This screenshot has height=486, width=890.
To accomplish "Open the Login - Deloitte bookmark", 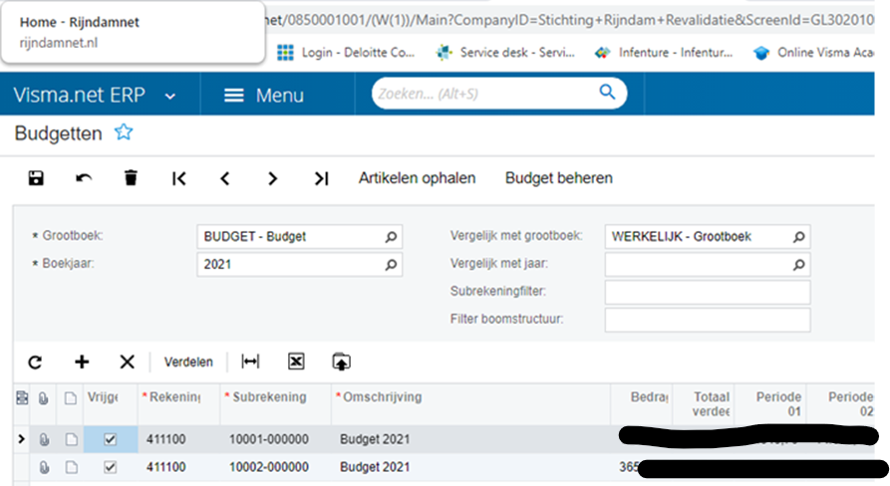I will (346, 53).
